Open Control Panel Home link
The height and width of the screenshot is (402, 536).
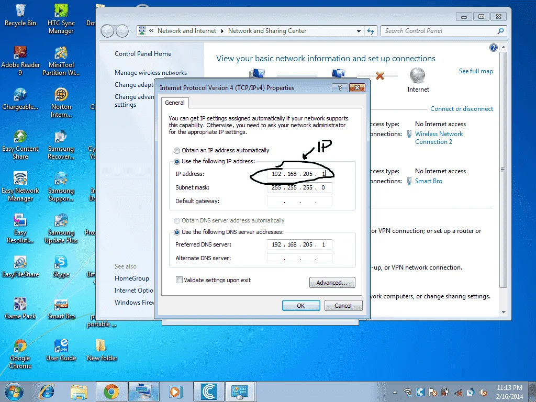point(143,54)
